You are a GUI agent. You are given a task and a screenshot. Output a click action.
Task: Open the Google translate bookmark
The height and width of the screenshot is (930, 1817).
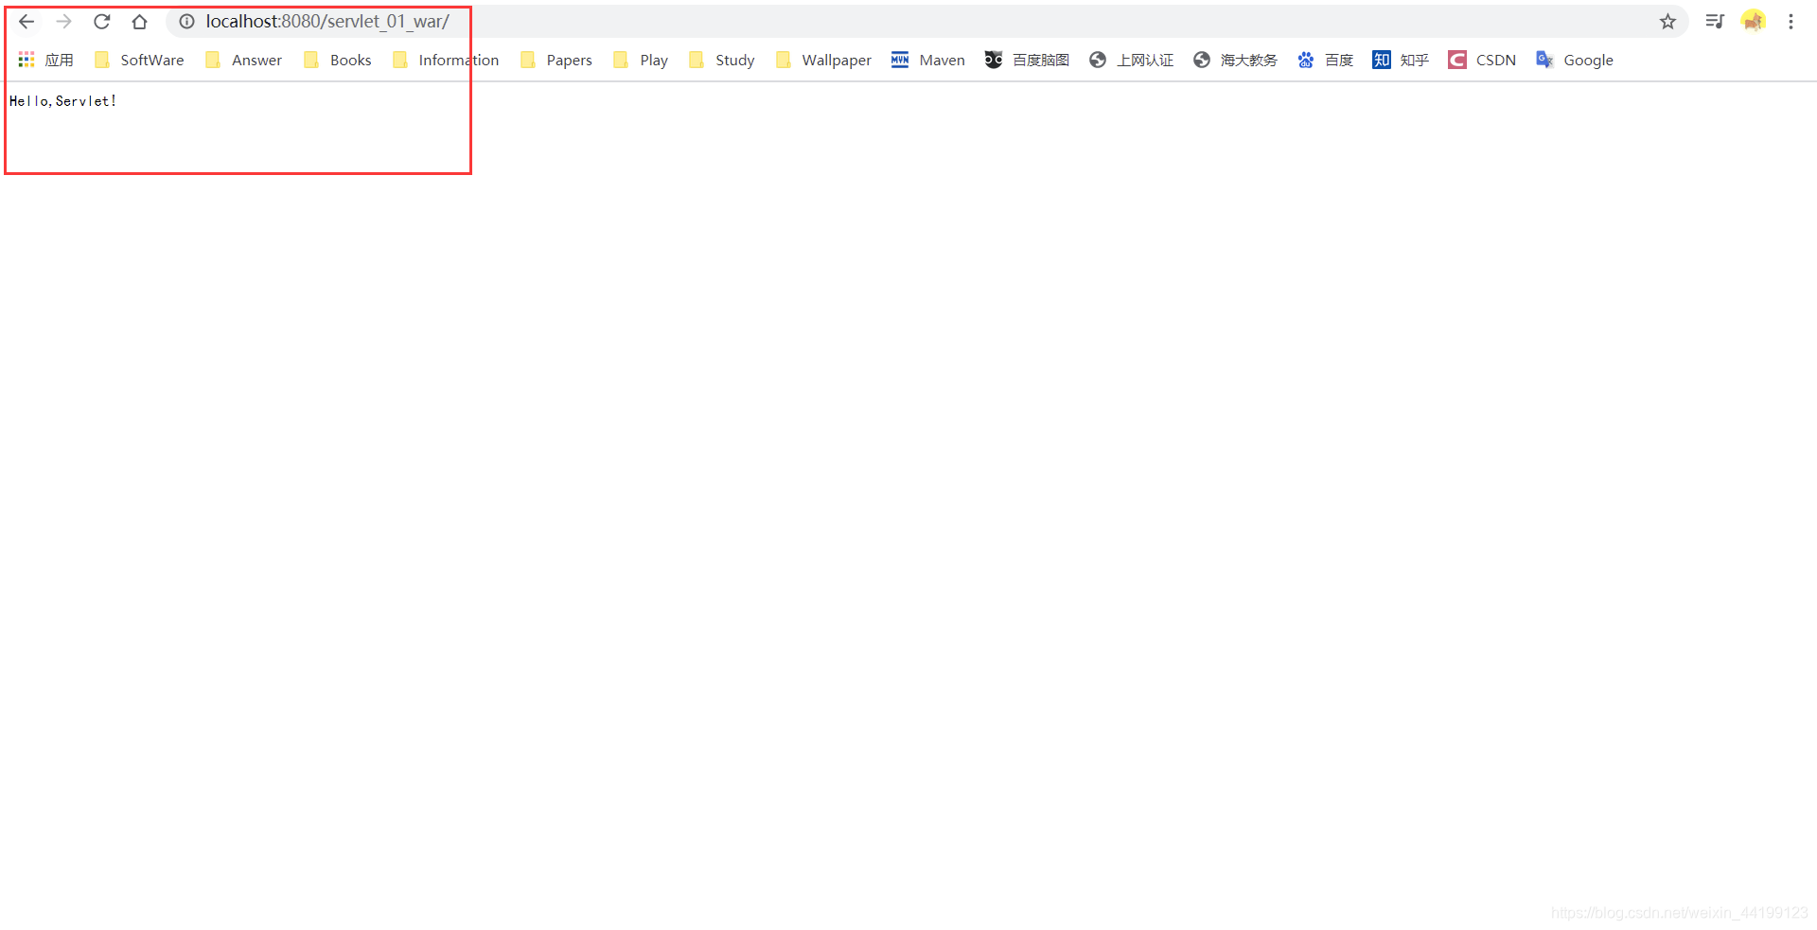coord(1575,60)
